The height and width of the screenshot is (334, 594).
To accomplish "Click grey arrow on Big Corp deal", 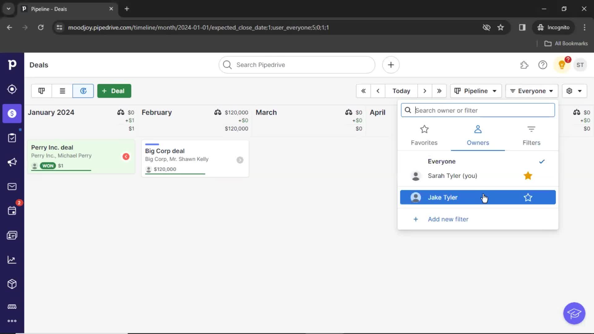I will 240,160.
